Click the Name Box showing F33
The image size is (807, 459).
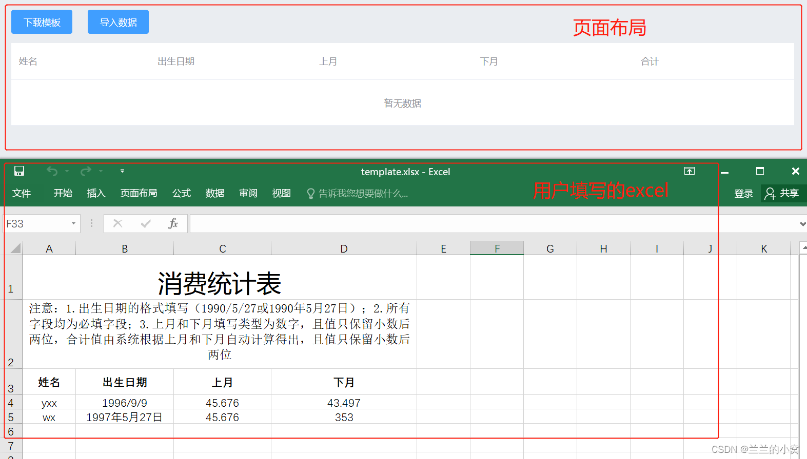coord(36,224)
